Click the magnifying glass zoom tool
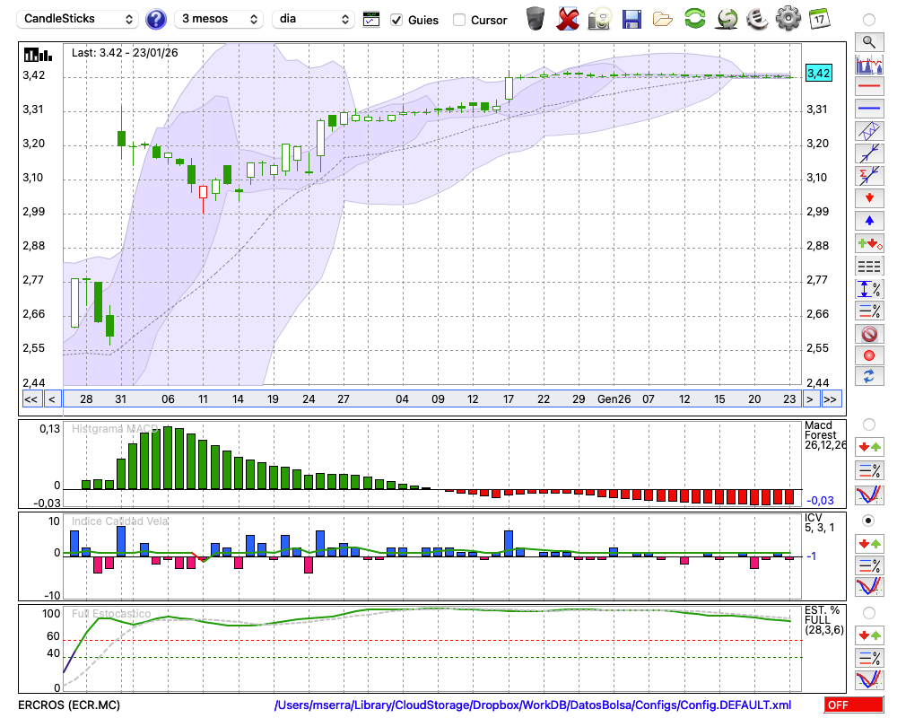The height and width of the screenshot is (718, 897). [868, 41]
